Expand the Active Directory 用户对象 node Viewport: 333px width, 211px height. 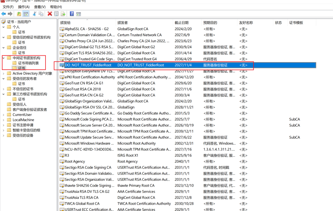point(3,73)
